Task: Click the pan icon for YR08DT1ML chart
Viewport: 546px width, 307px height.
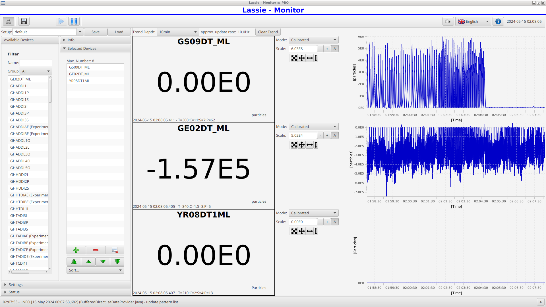Action: (x=302, y=231)
